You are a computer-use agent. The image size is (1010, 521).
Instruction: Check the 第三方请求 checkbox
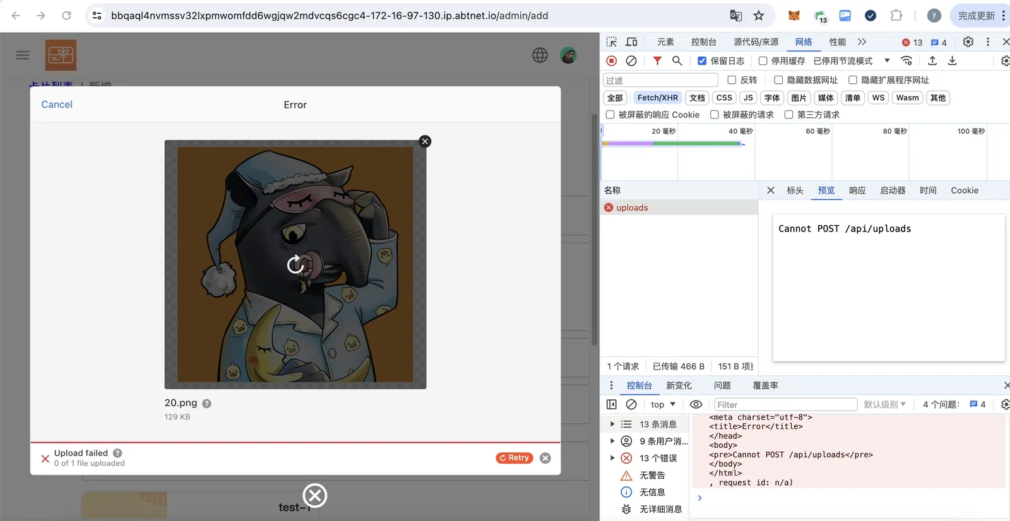pyautogui.click(x=788, y=115)
